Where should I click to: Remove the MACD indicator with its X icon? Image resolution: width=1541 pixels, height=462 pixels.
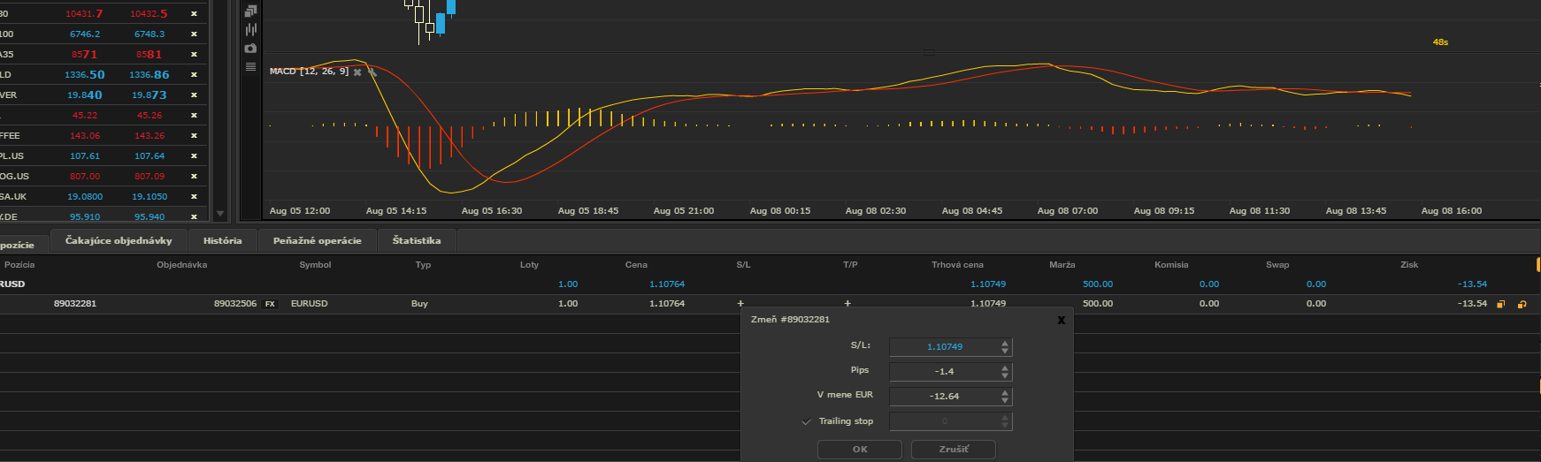click(x=357, y=72)
